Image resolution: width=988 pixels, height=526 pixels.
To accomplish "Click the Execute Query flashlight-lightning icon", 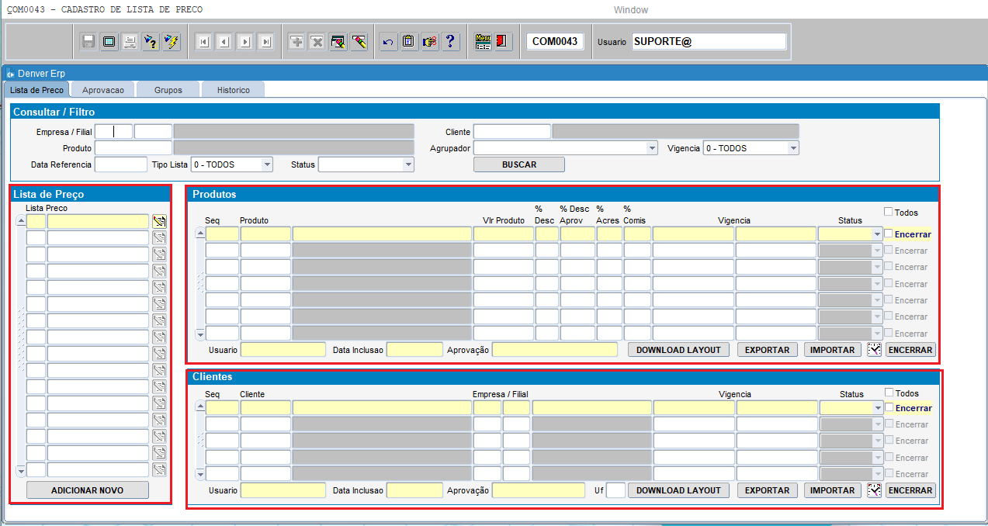I will pos(172,42).
